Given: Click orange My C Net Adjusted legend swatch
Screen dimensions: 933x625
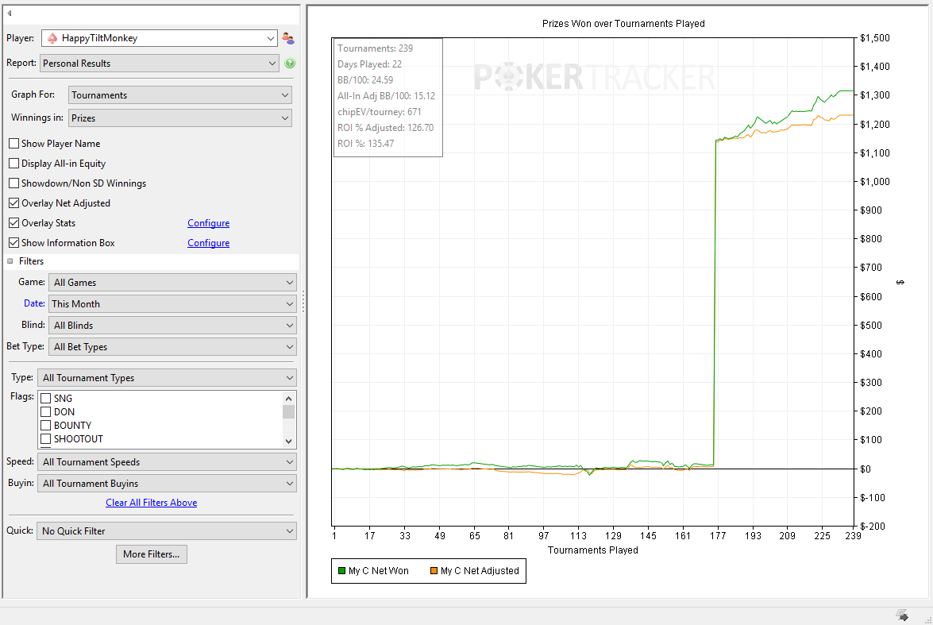Looking at the screenshot, I should (434, 571).
